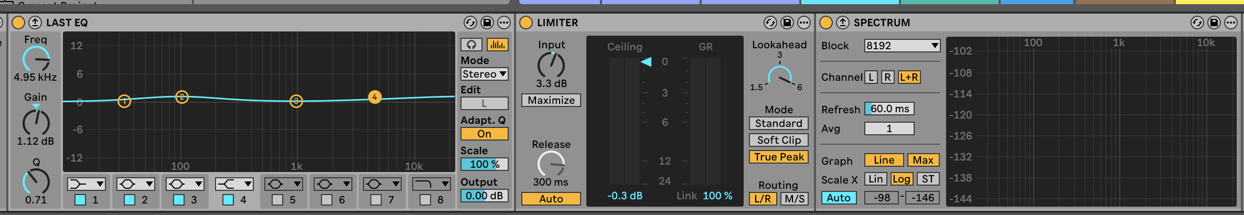Click the ceiling -0.3 dB value

point(625,196)
